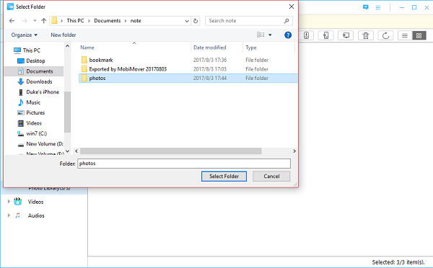Close the Select Folder dialog

tap(292, 6)
